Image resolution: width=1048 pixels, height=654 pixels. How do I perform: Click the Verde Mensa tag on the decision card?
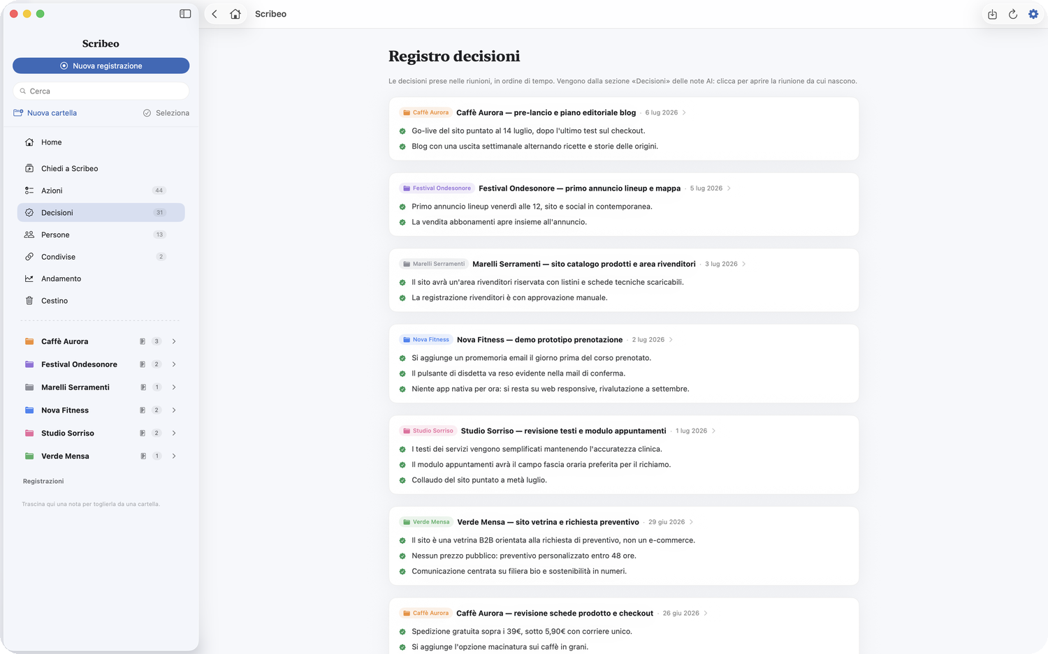[426, 522]
